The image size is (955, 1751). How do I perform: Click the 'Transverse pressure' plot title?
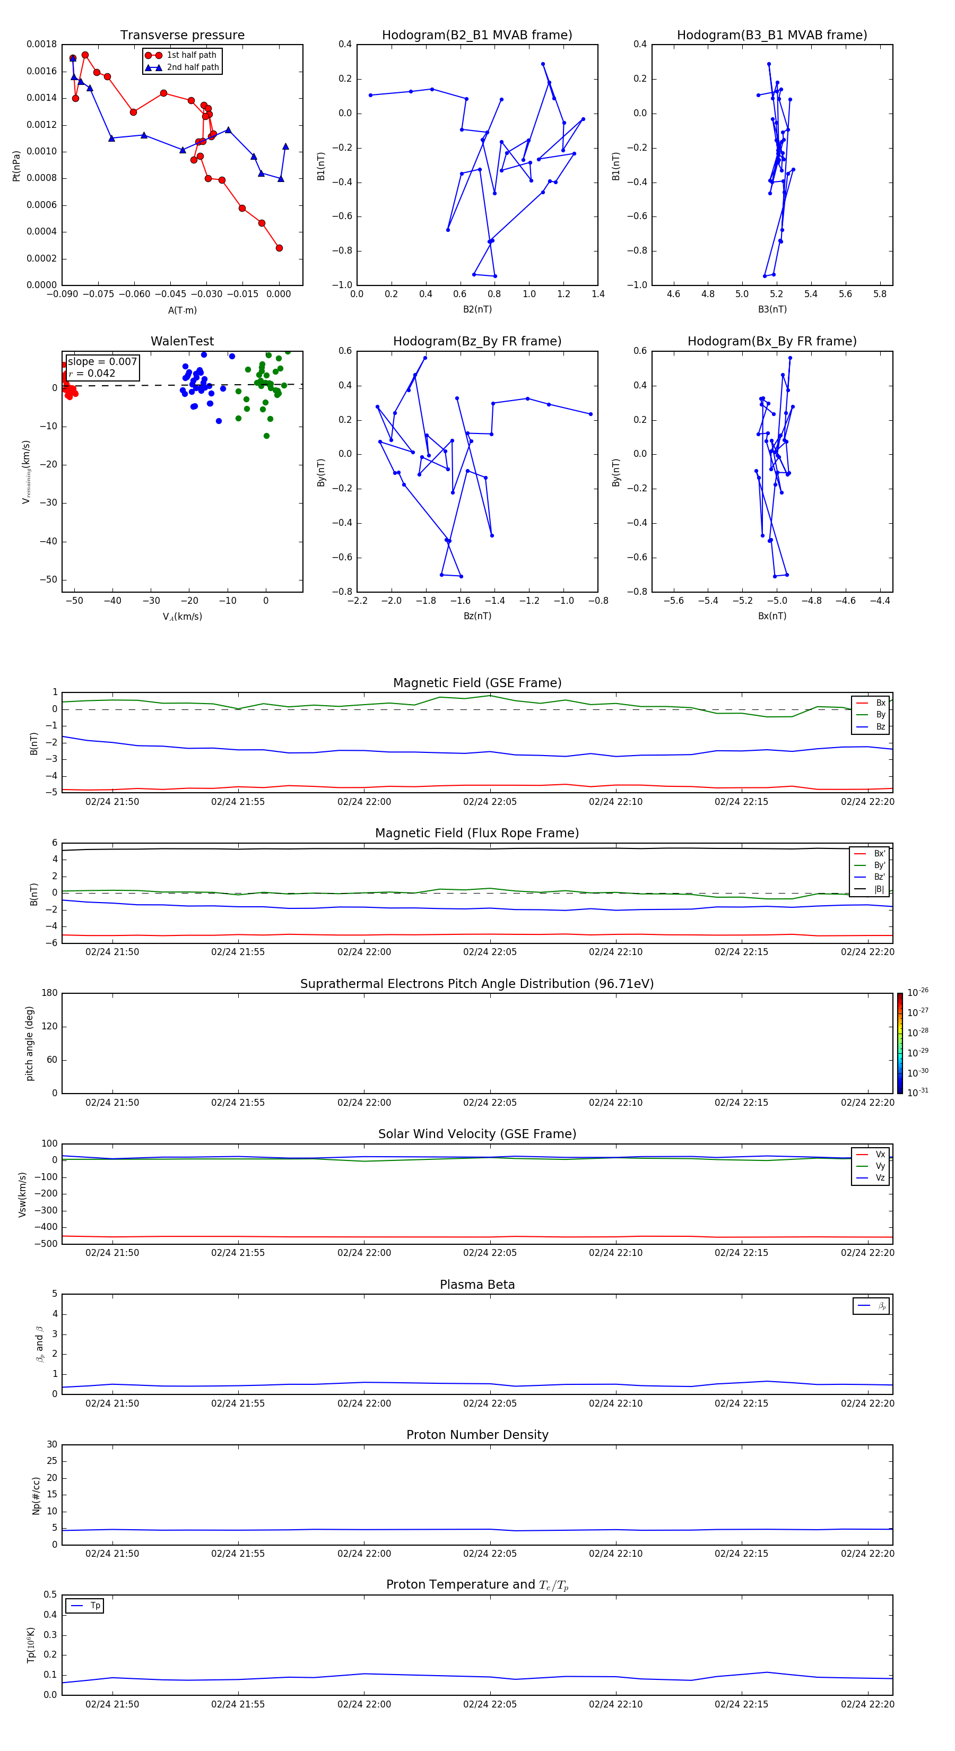(x=182, y=36)
